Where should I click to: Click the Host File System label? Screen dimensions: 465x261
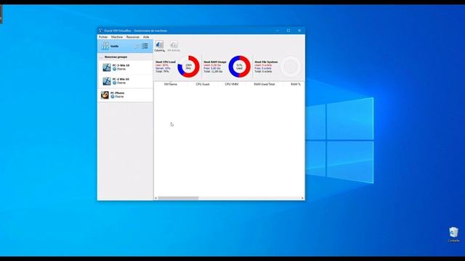[x=266, y=62]
